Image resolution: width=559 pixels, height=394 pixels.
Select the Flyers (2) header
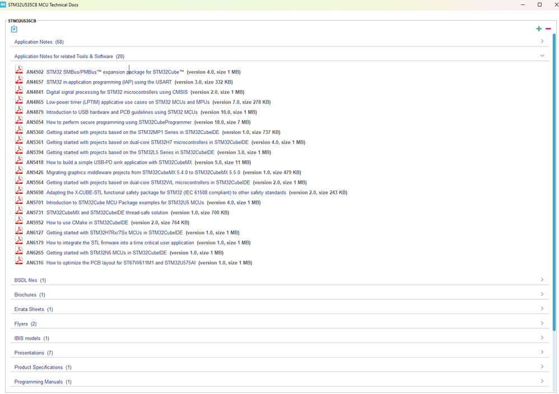(25, 324)
